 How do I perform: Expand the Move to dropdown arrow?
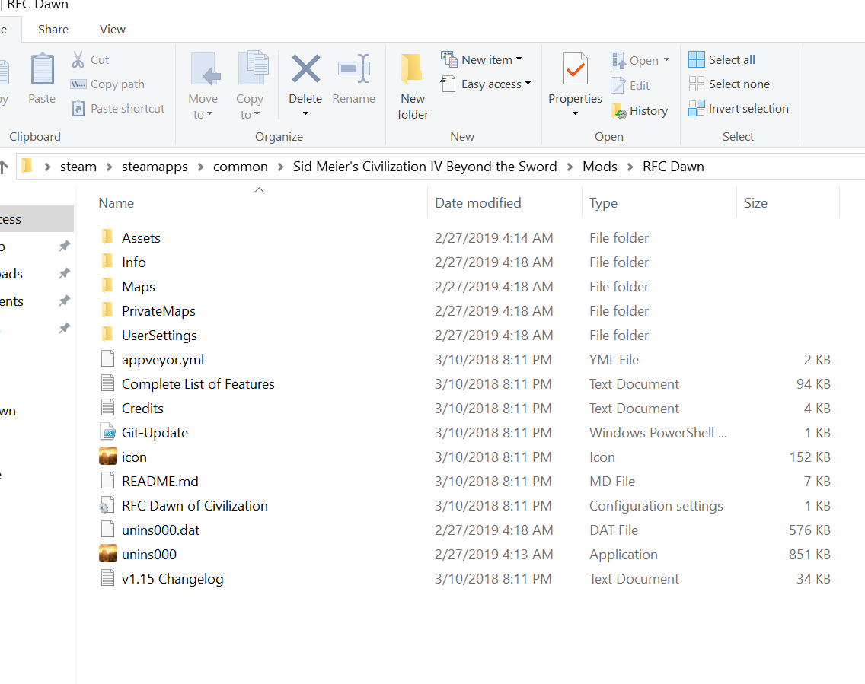point(209,115)
